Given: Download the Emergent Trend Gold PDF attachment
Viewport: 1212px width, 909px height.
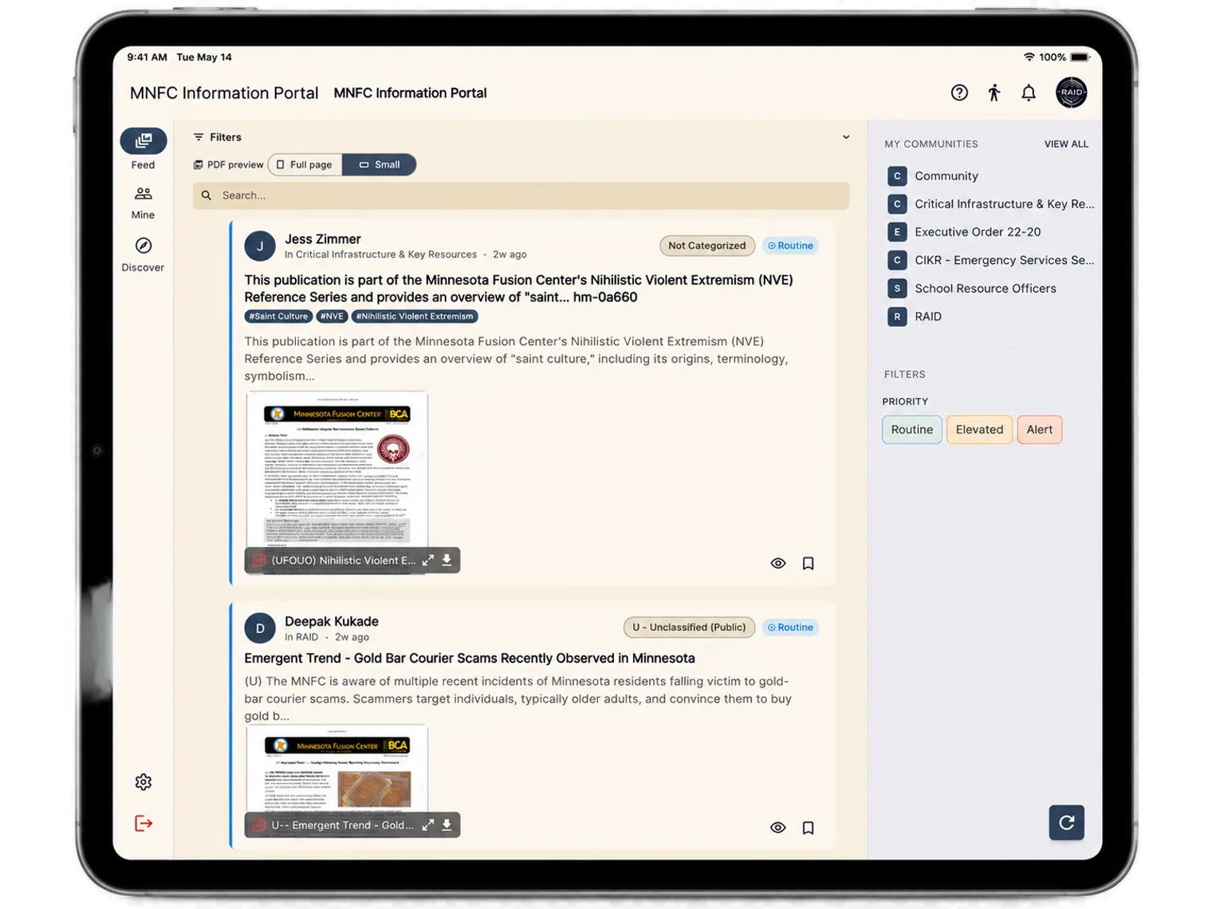Looking at the screenshot, I should tap(447, 825).
